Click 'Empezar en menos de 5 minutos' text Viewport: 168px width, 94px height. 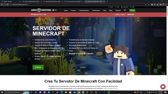[x=81, y=54]
